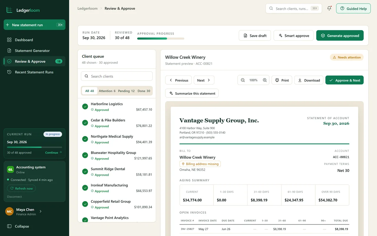
Task: Click the INV-25027 invoice number
Action: click(x=187, y=229)
